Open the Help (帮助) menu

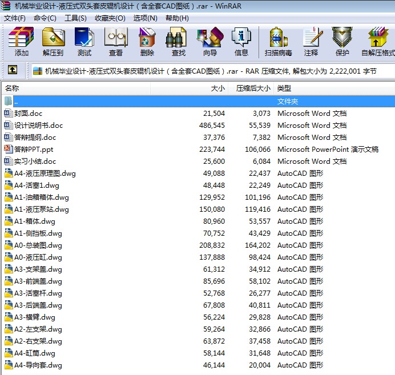tap(177, 18)
